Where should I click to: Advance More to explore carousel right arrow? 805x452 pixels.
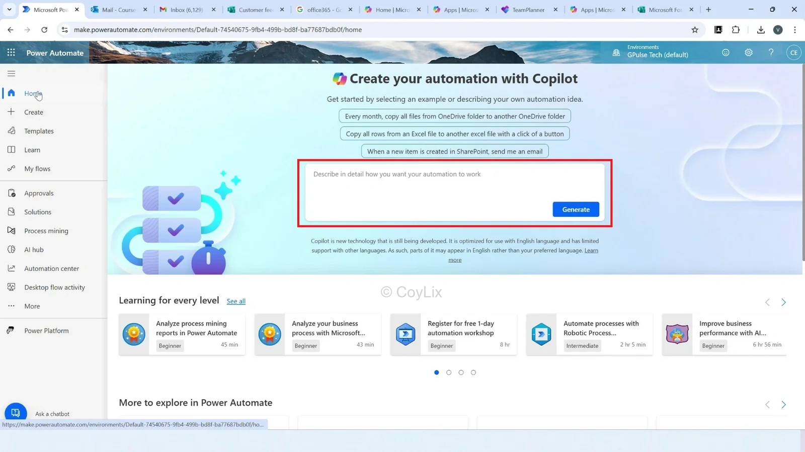point(783,405)
